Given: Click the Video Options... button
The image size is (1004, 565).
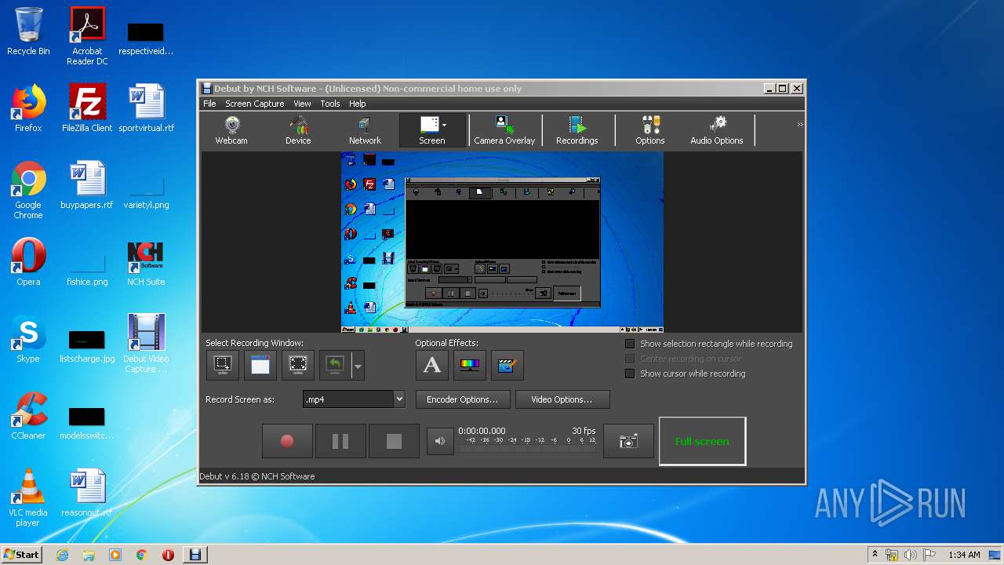Looking at the screenshot, I should coord(562,399).
